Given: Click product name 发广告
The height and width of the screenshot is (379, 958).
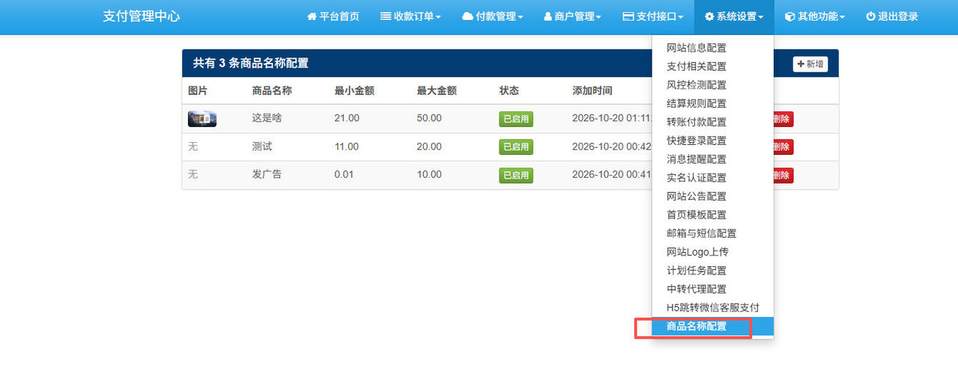Looking at the screenshot, I should click(267, 174).
